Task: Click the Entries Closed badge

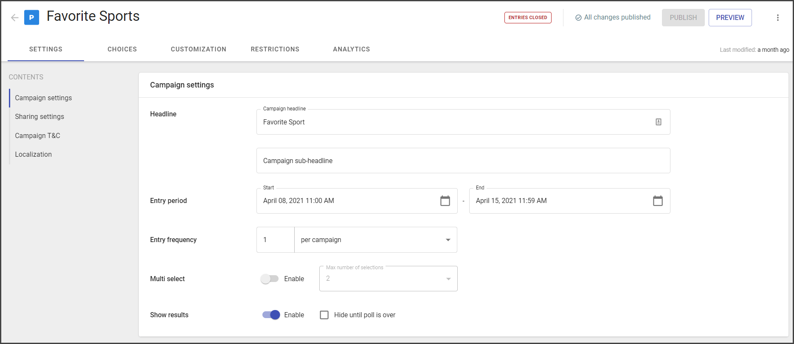Action: pyautogui.click(x=528, y=17)
